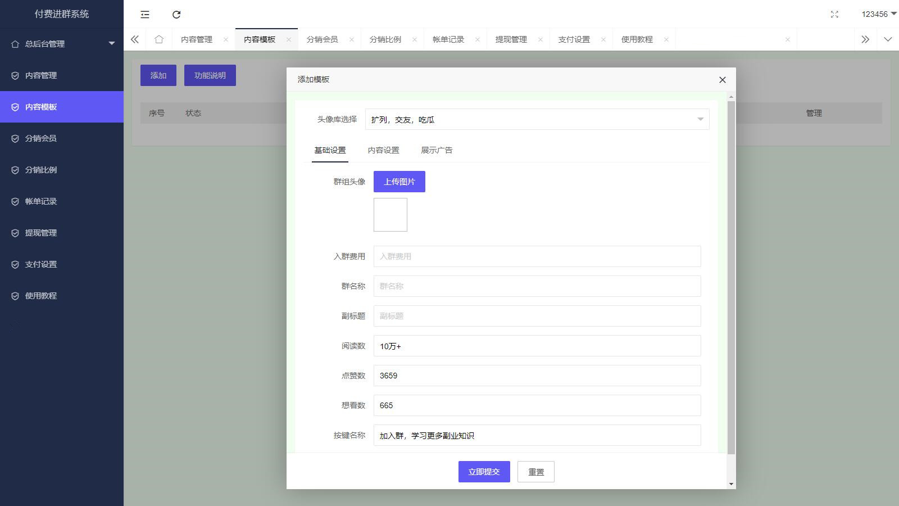The height and width of the screenshot is (506, 899).
Task: Go to the home tab icon
Action: pyautogui.click(x=159, y=39)
